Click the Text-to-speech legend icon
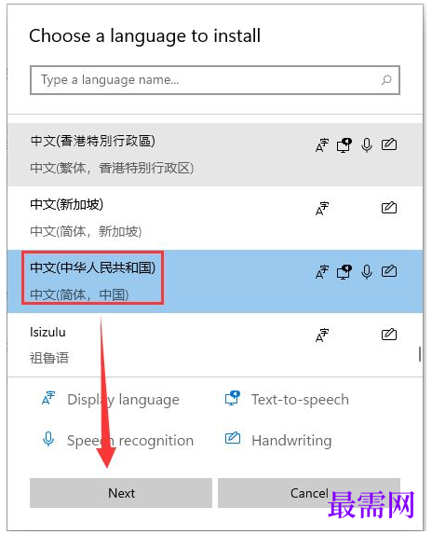The width and height of the screenshot is (432, 534). pos(233,398)
